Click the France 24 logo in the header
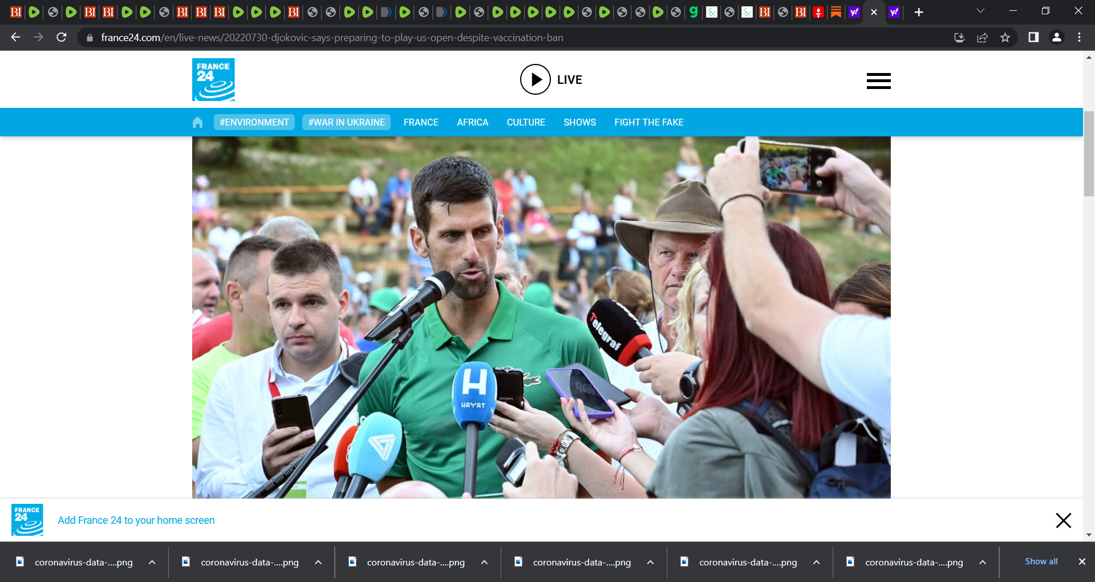 tap(213, 80)
